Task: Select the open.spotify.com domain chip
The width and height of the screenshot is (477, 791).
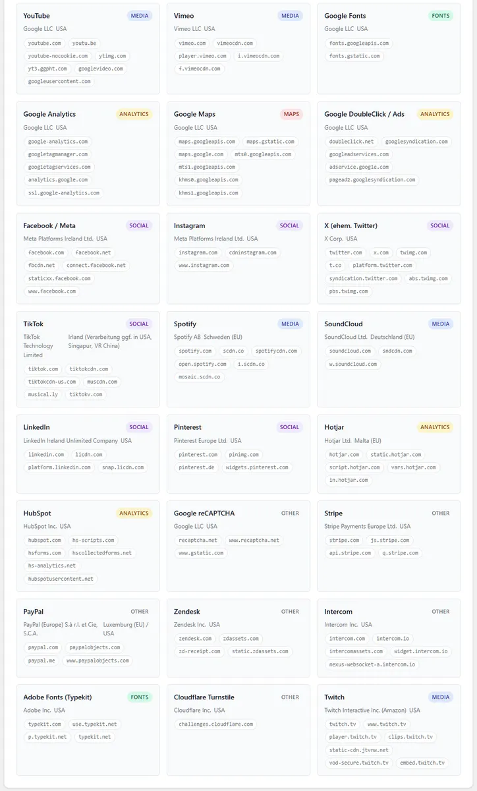Action: (202, 365)
